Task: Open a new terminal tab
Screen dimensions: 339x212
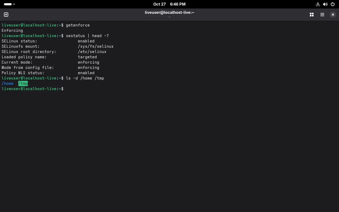Action: coord(6,15)
